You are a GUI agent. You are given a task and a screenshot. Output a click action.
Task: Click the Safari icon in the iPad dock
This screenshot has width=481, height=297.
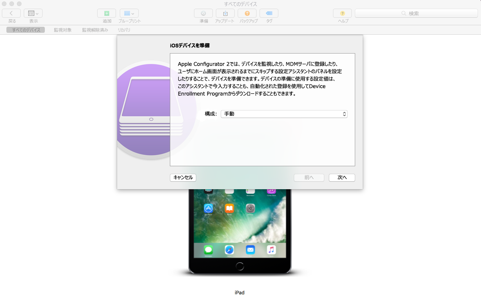tap(229, 250)
